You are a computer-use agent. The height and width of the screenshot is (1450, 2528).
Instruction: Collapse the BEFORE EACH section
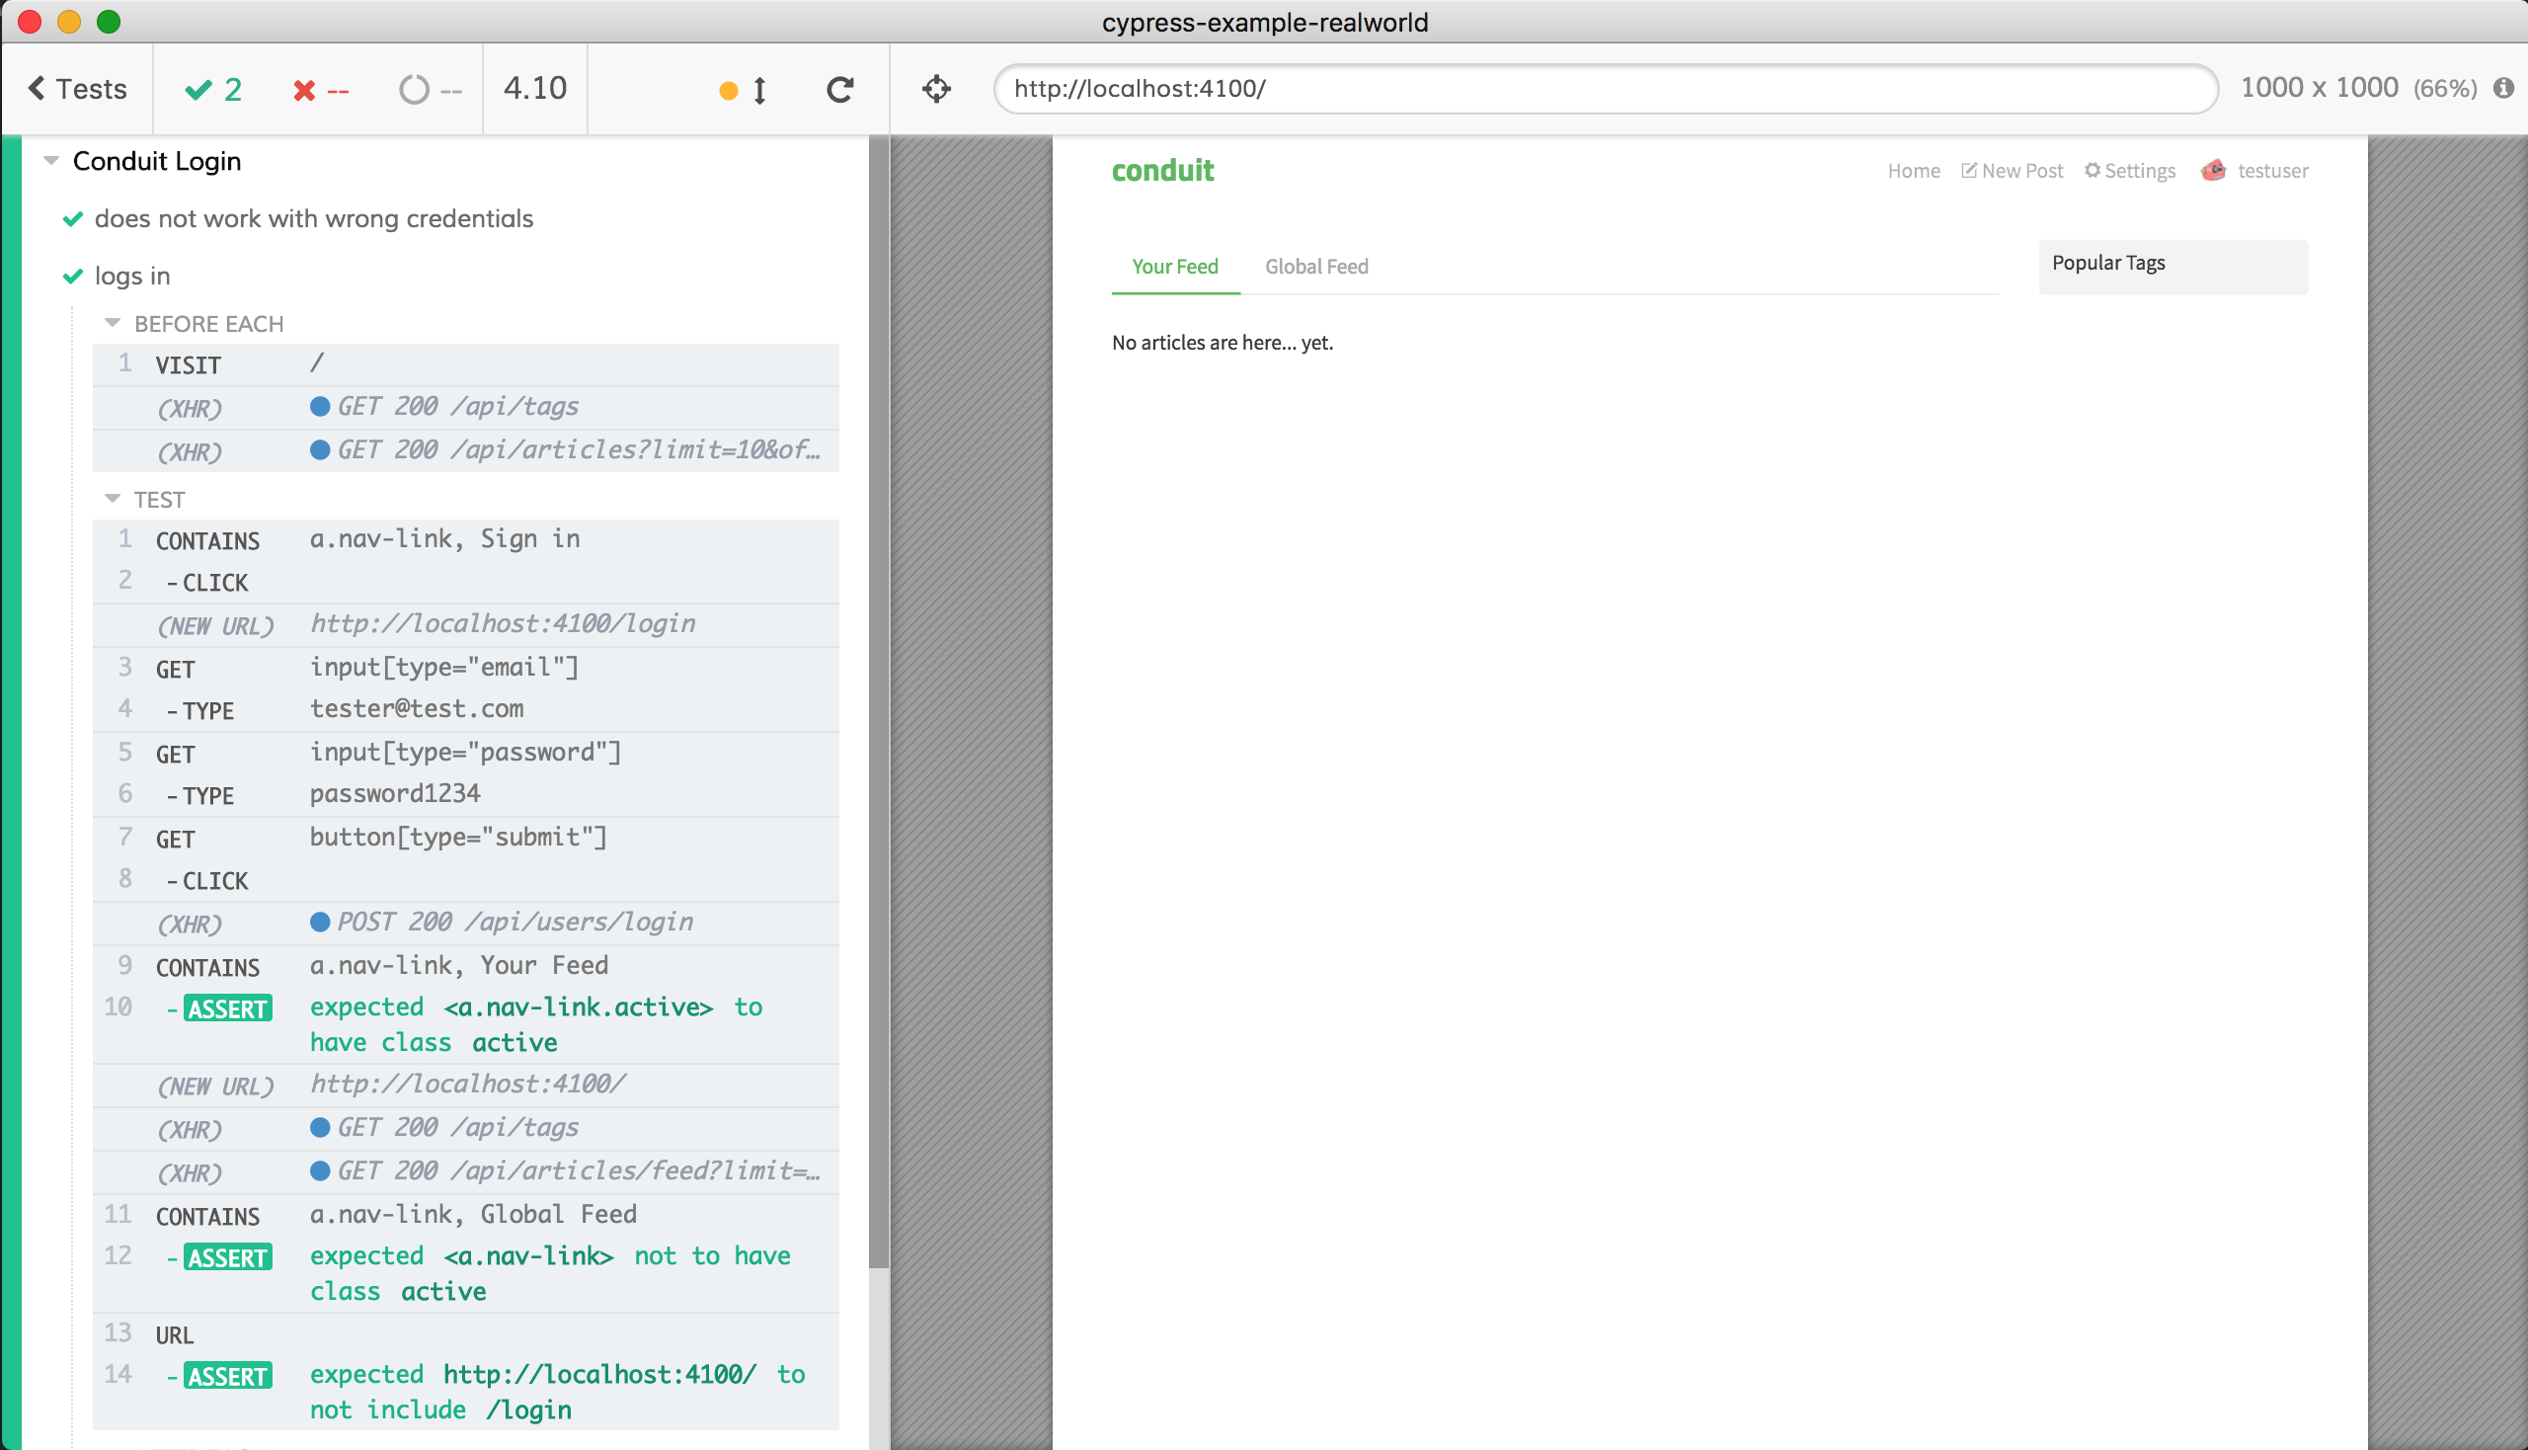coord(113,324)
